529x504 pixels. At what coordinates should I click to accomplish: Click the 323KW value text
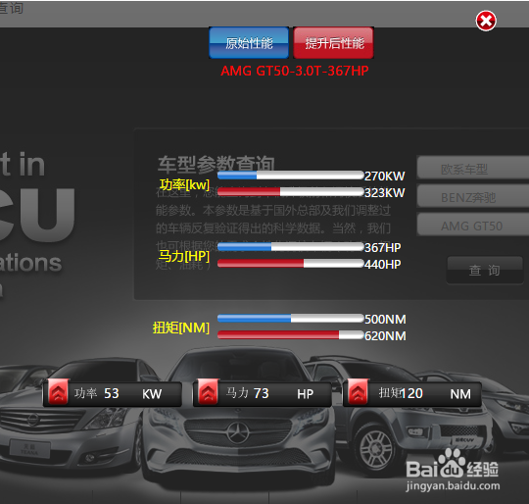(x=385, y=192)
